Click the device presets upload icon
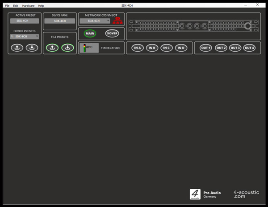Screen dimensions: 268x207 coord(17,48)
